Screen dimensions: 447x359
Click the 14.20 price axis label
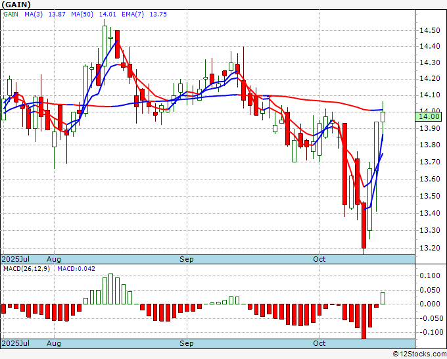430,78
